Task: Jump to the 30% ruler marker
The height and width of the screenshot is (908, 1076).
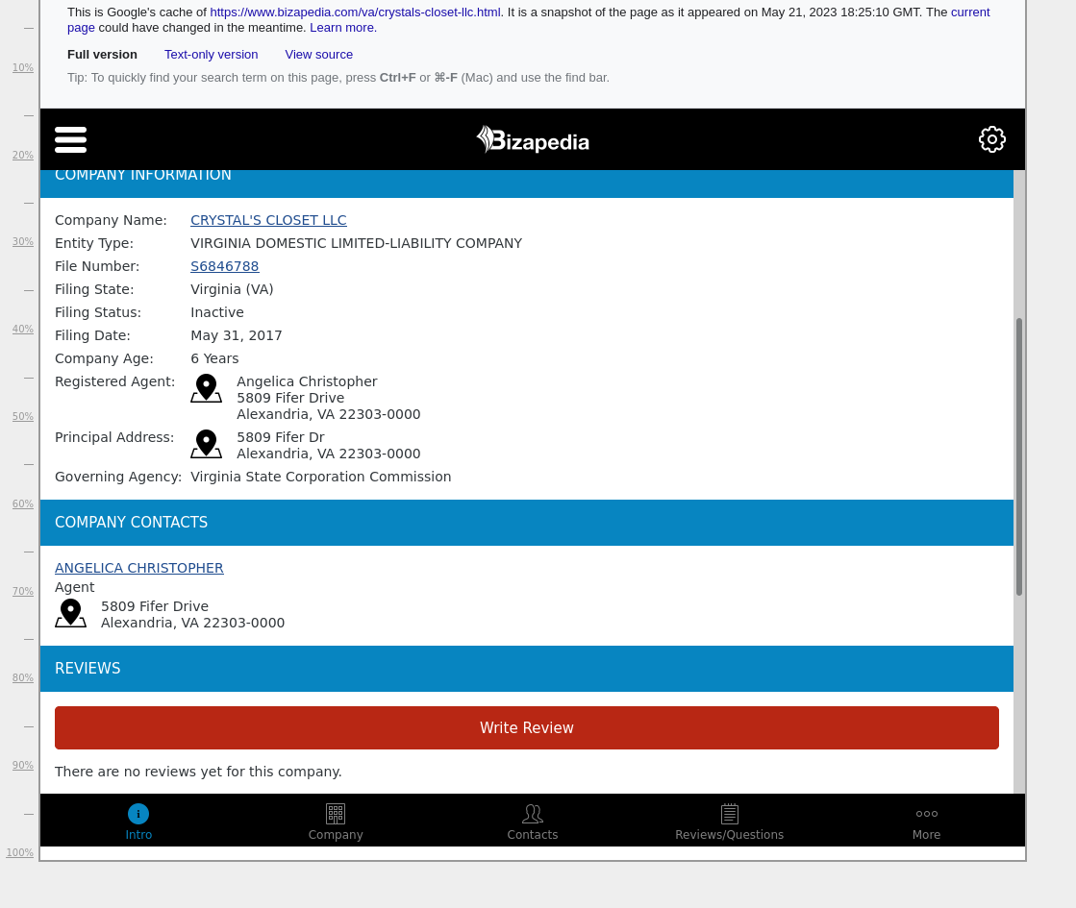Action: [x=23, y=241]
